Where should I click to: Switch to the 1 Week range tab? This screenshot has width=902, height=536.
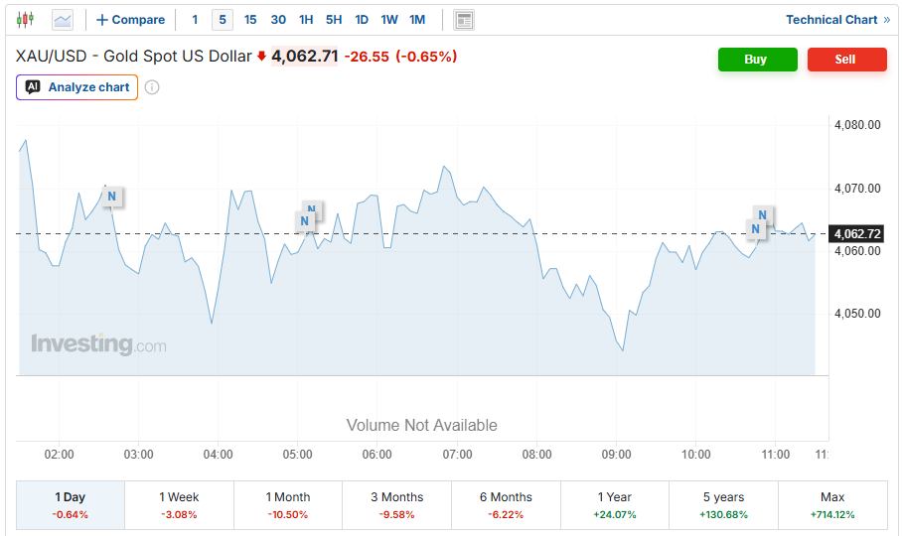179,505
